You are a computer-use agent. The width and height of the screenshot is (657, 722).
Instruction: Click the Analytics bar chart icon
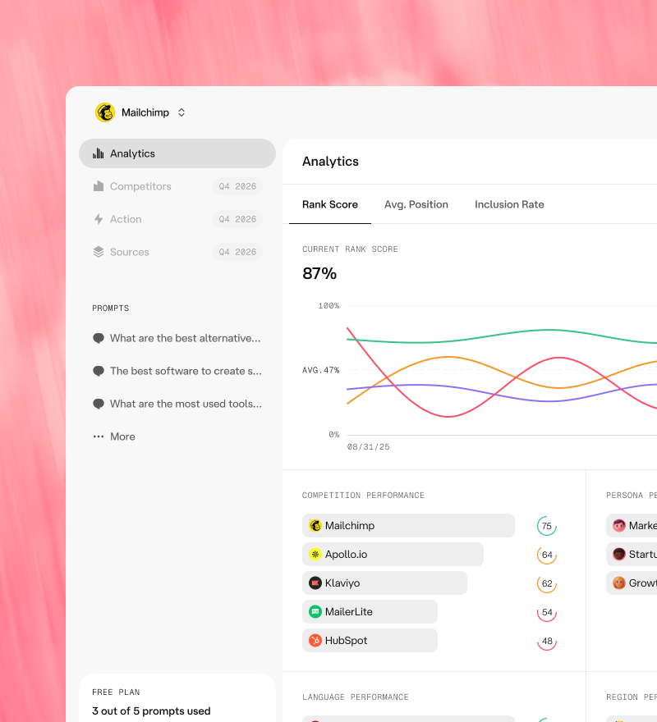(99, 153)
